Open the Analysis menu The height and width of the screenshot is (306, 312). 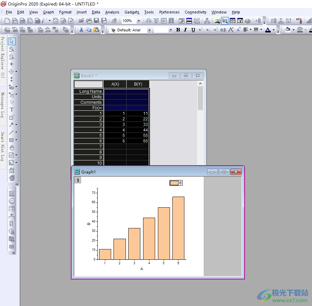click(x=112, y=12)
